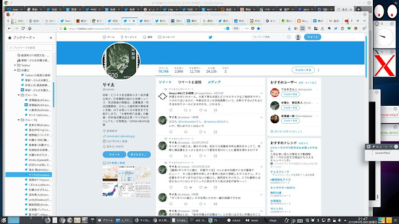Image resolution: width=399 pixels, height=224 pixels.
Task: Open モーメント in Twitter navigation
Action: (129, 37)
